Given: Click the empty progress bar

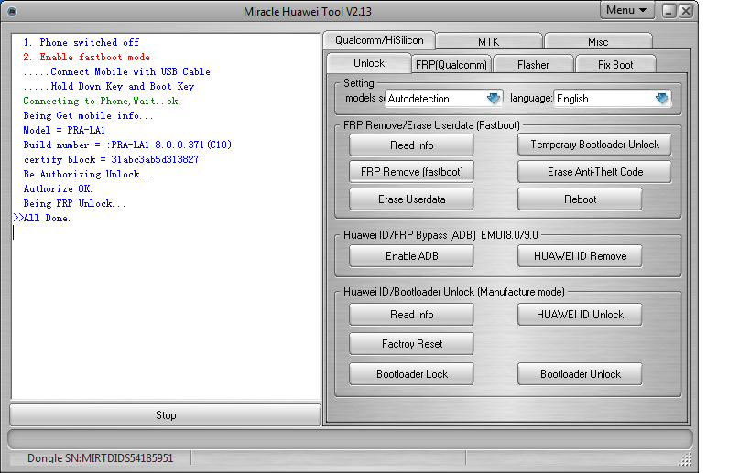Looking at the screenshot, I should click(x=350, y=439).
